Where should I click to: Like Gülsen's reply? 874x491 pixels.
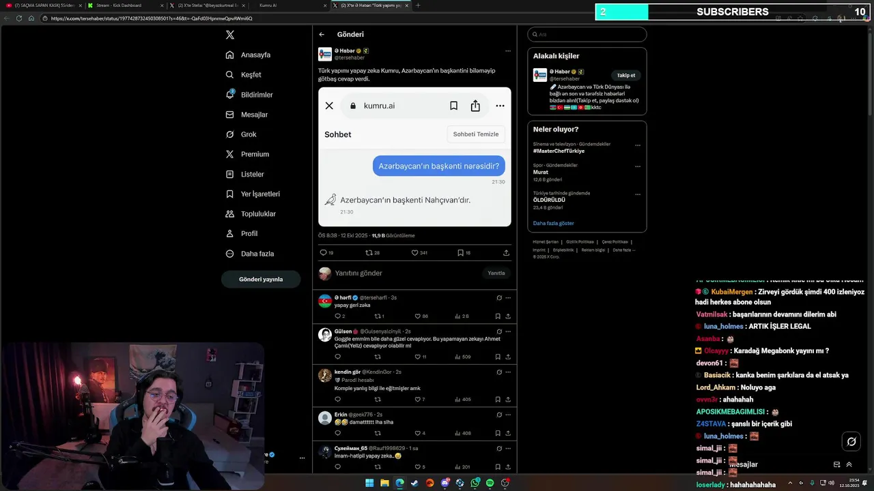[418, 357]
